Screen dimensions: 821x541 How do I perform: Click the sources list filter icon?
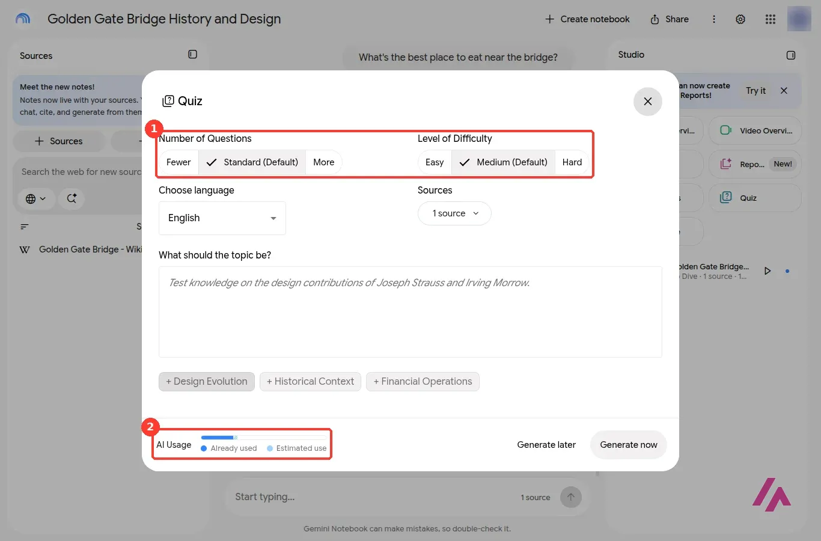(x=25, y=227)
